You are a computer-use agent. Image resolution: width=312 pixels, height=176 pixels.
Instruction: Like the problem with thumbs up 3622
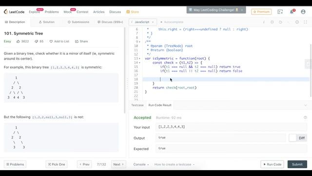pos(22,41)
